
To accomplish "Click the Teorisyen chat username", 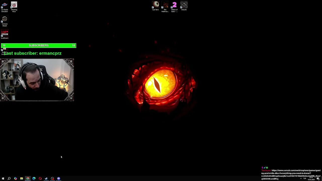I will [266, 170].
